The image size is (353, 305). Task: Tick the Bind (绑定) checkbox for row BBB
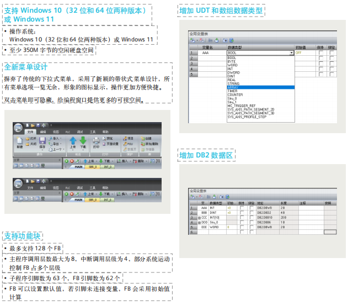pyautogui.click(x=251, y=213)
